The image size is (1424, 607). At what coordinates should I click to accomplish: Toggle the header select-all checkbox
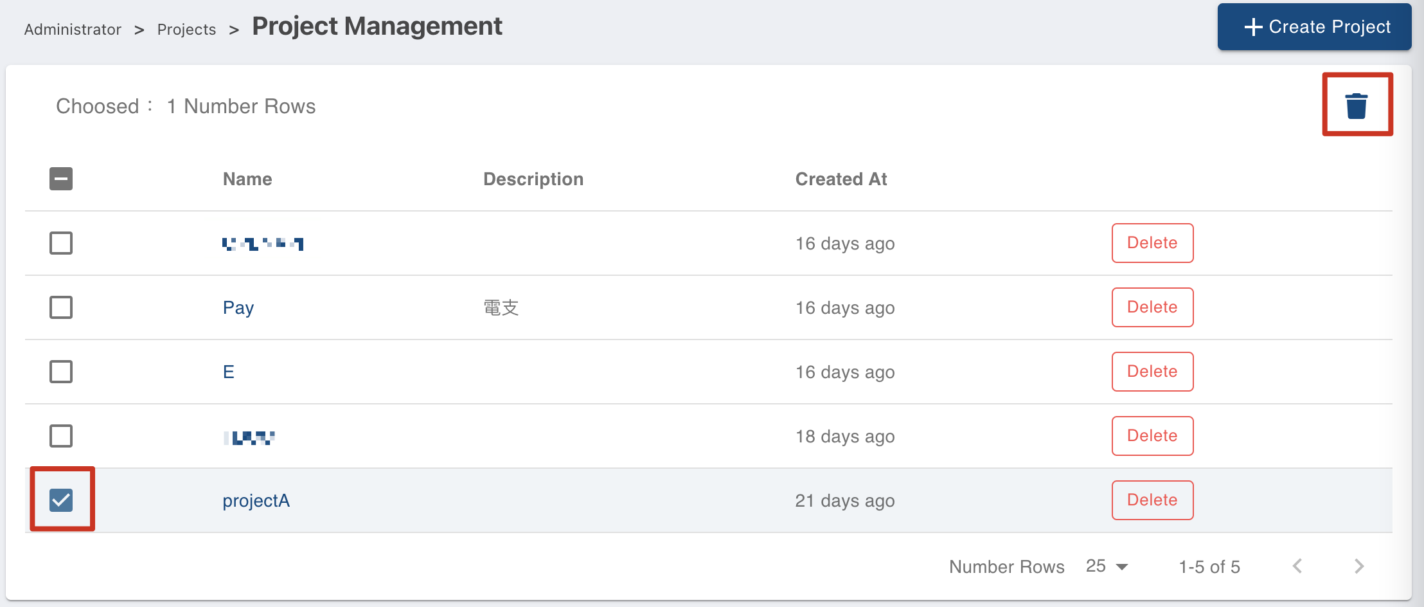[61, 179]
